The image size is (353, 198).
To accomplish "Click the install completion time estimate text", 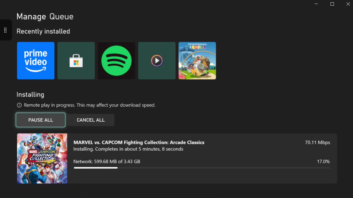I will (128, 149).
